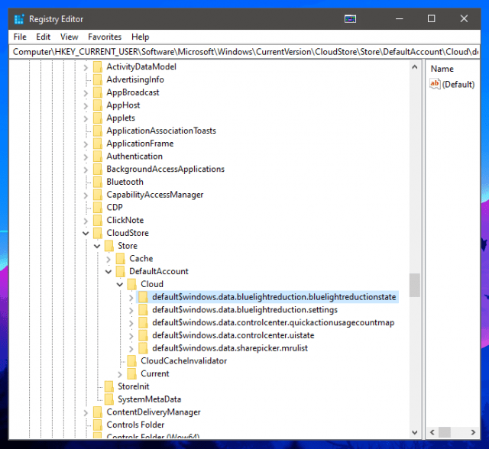Click the ApplicationAssociationToasts folder icon
This screenshot has width=489, height=449.
(98, 131)
